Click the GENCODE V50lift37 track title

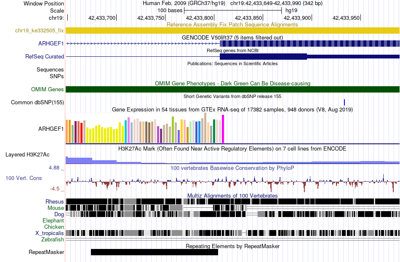(x=232, y=38)
